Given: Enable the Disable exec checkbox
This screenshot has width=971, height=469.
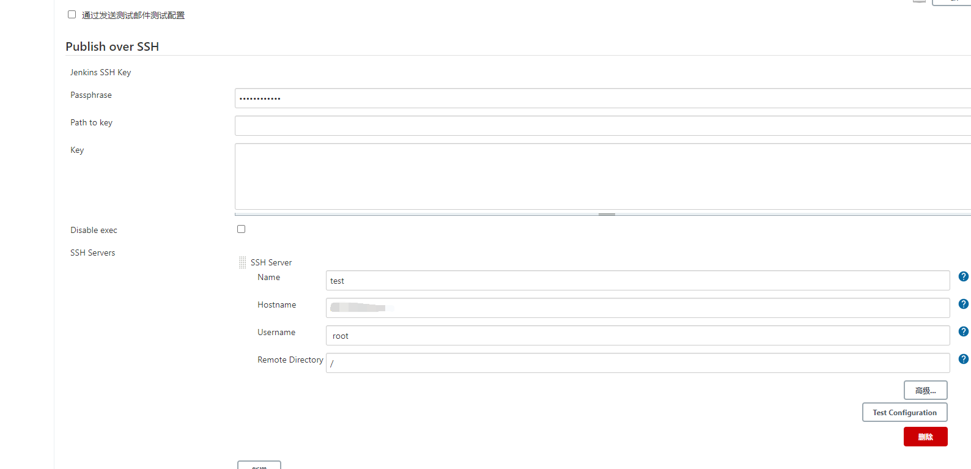Looking at the screenshot, I should (x=242, y=229).
